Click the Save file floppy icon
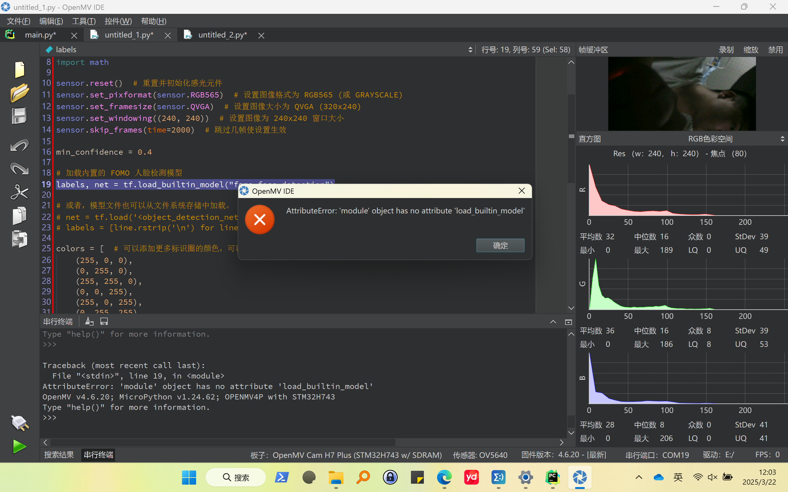 (x=19, y=116)
